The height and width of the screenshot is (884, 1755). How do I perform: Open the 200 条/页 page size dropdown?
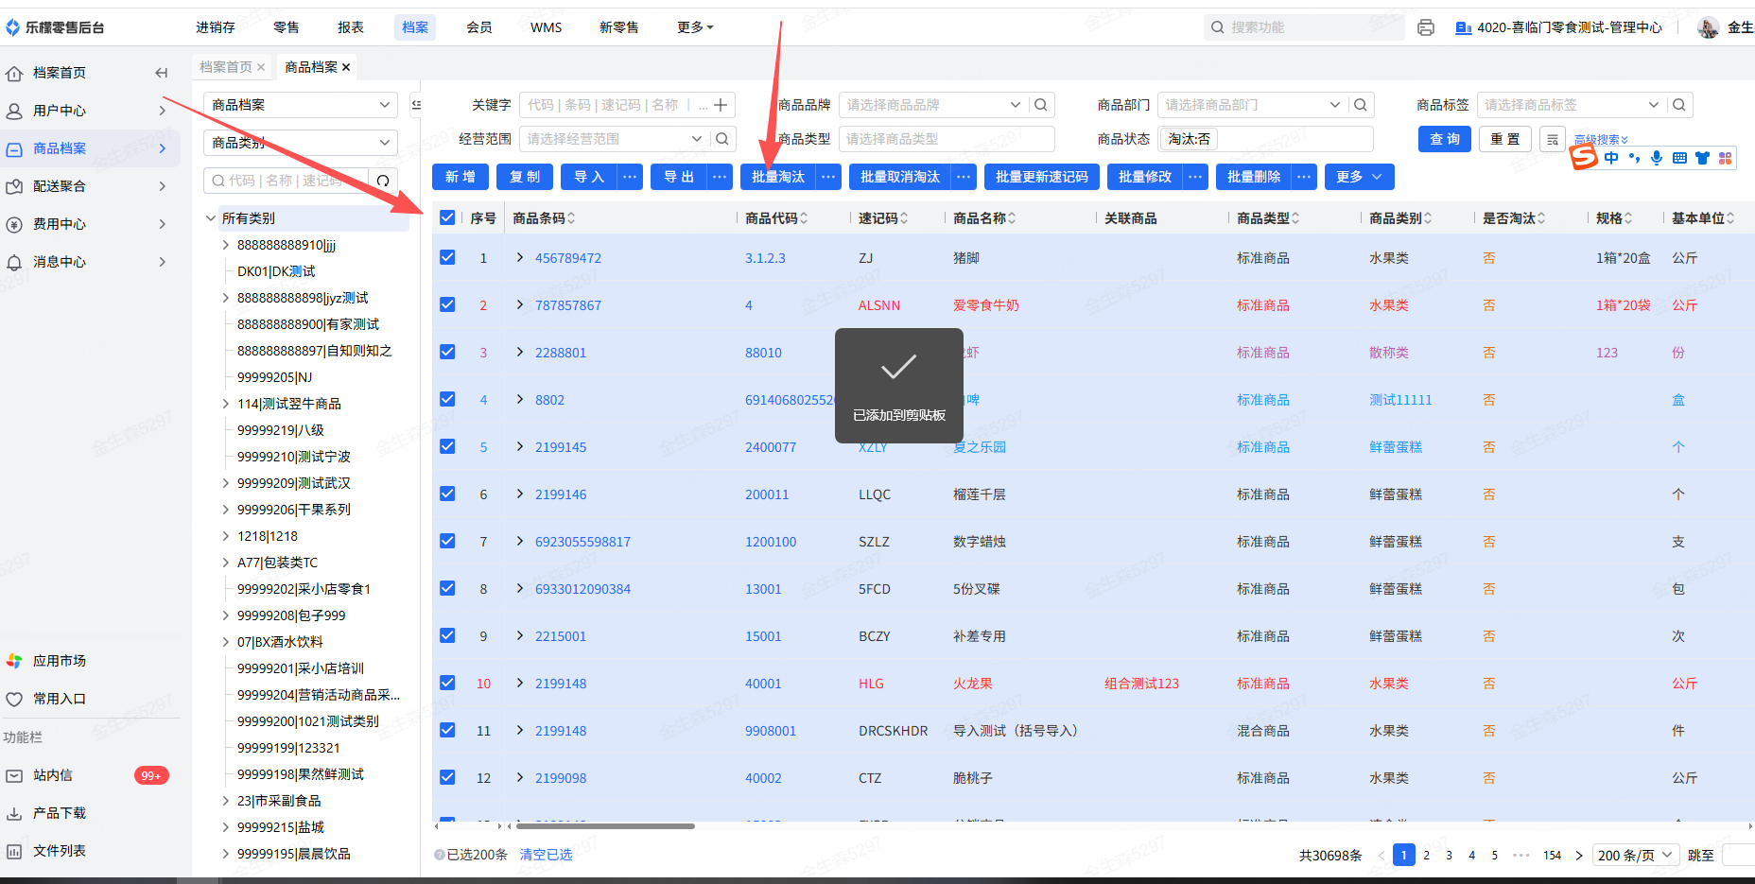1636,856
